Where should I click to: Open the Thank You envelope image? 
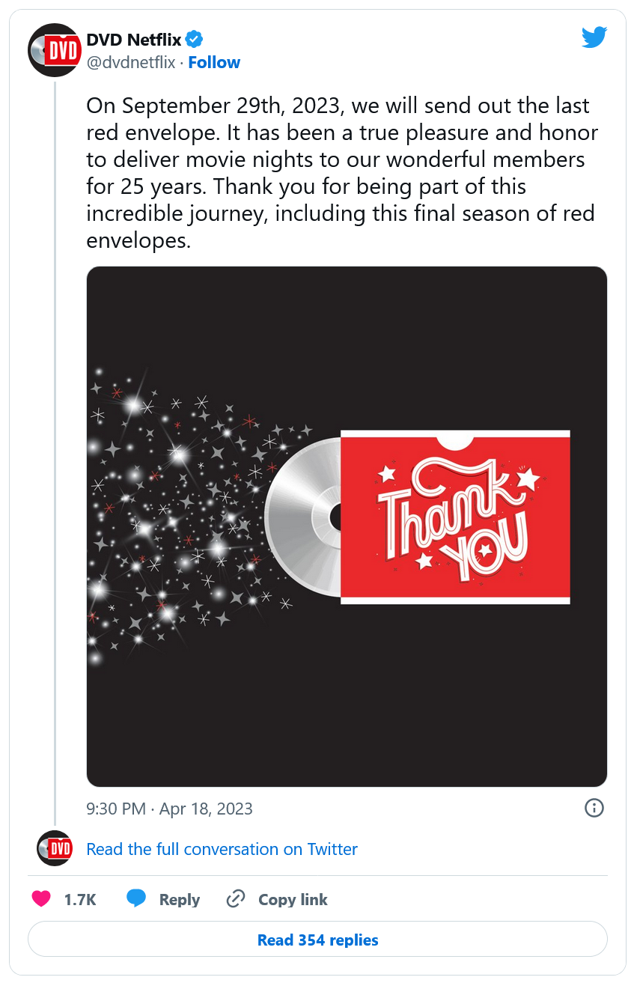point(455,517)
